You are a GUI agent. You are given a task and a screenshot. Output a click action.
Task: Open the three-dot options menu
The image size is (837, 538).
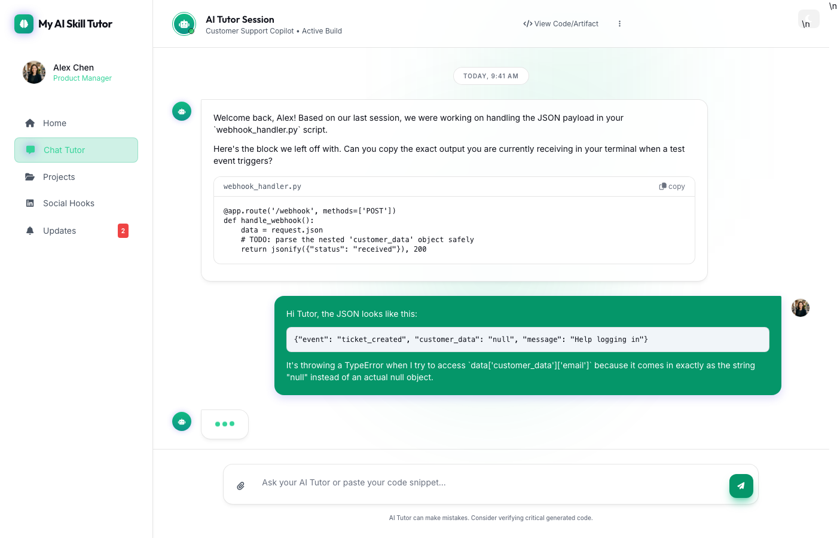619,23
